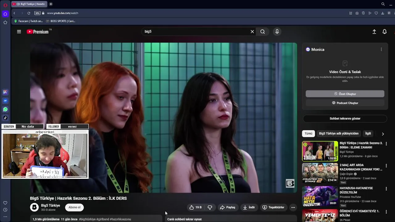Add page to bookmarks heart icon
Image resolution: width=395 pixels, height=222 pixels.
click(376, 13)
